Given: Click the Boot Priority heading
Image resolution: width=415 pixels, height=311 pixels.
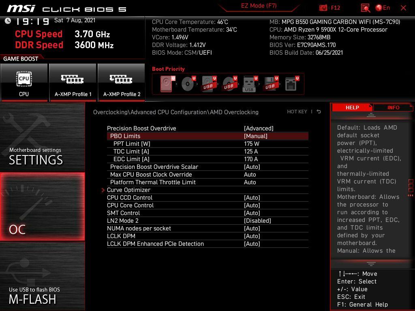Looking at the screenshot, I should tap(168, 69).
